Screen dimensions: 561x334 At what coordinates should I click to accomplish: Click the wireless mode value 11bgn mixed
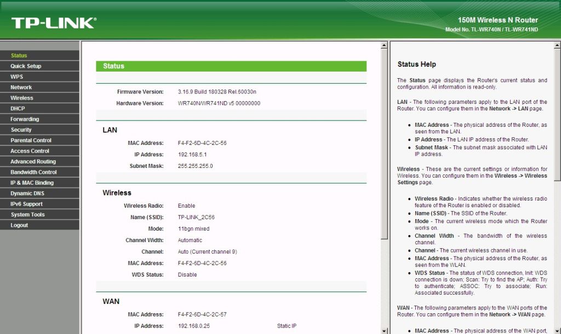pos(193,228)
